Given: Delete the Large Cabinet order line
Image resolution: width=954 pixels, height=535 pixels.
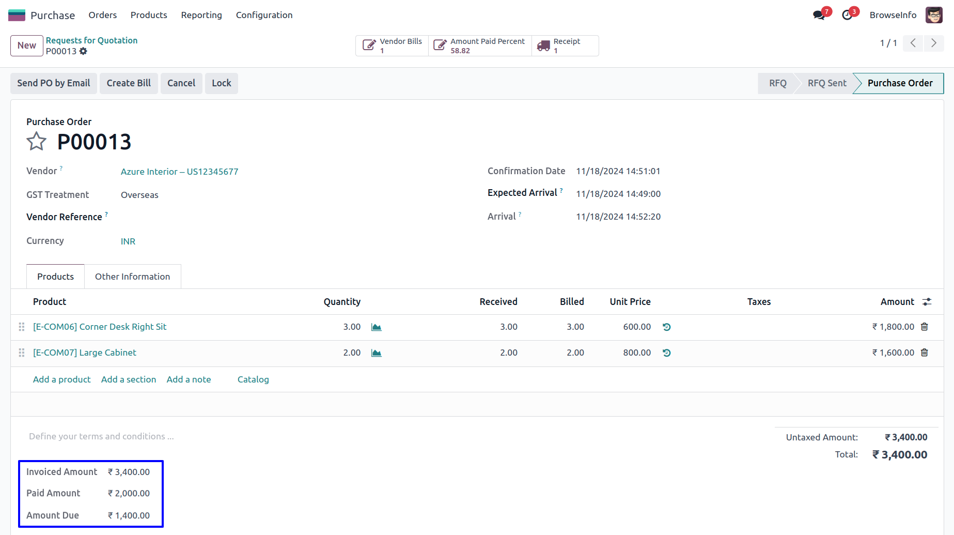Looking at the screenshot, I should [925, 353].
